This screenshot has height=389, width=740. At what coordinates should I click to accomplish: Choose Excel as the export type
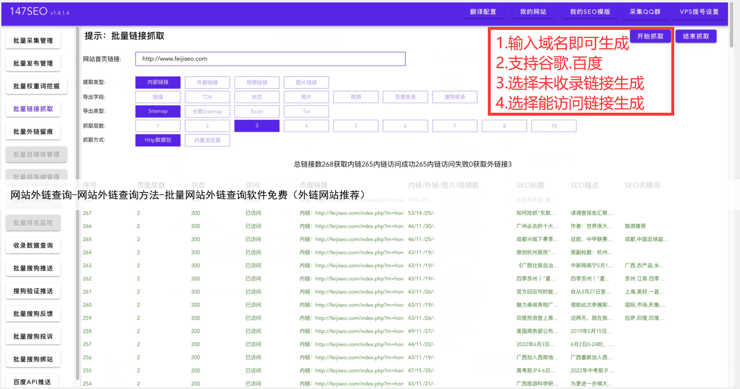tap(256, 111)
